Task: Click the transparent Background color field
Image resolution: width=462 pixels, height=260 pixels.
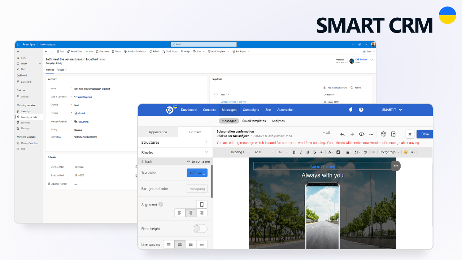Action: click(x=197, y=188)
